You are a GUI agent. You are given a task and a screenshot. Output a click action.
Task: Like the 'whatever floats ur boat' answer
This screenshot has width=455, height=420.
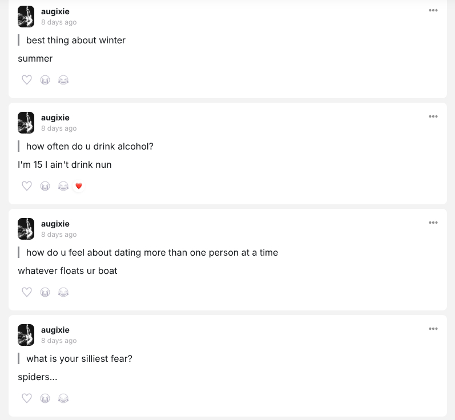pyautogui.click(x=27, y=292)
